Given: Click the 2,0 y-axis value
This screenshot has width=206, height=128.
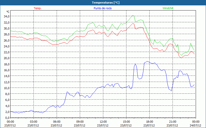Looking at the screenshot, I should [7, 112].
